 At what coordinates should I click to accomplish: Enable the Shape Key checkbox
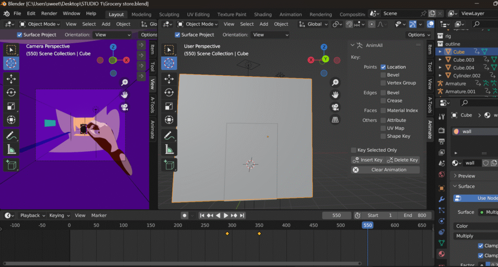click(x=383, y=136)
